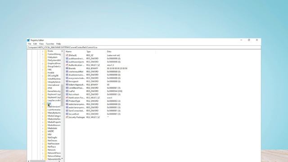Screen dimensions: 288x162
Task: Select the International key
Action: tap(54, 85)
